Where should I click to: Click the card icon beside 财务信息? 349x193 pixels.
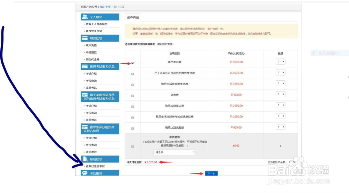click(x=85, y=38)
